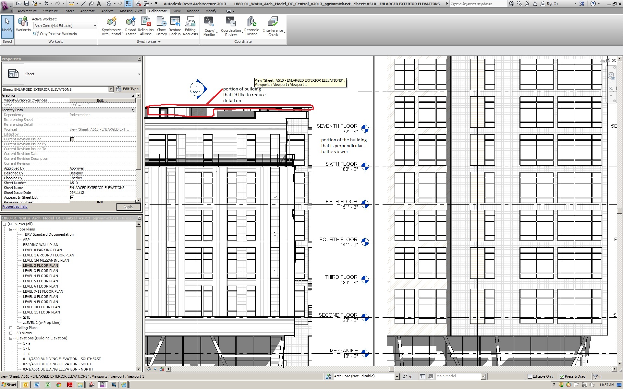Expand the Ceiling Plans tree node
The height and width of the screenshot is (389, 623).
[11, 328]
